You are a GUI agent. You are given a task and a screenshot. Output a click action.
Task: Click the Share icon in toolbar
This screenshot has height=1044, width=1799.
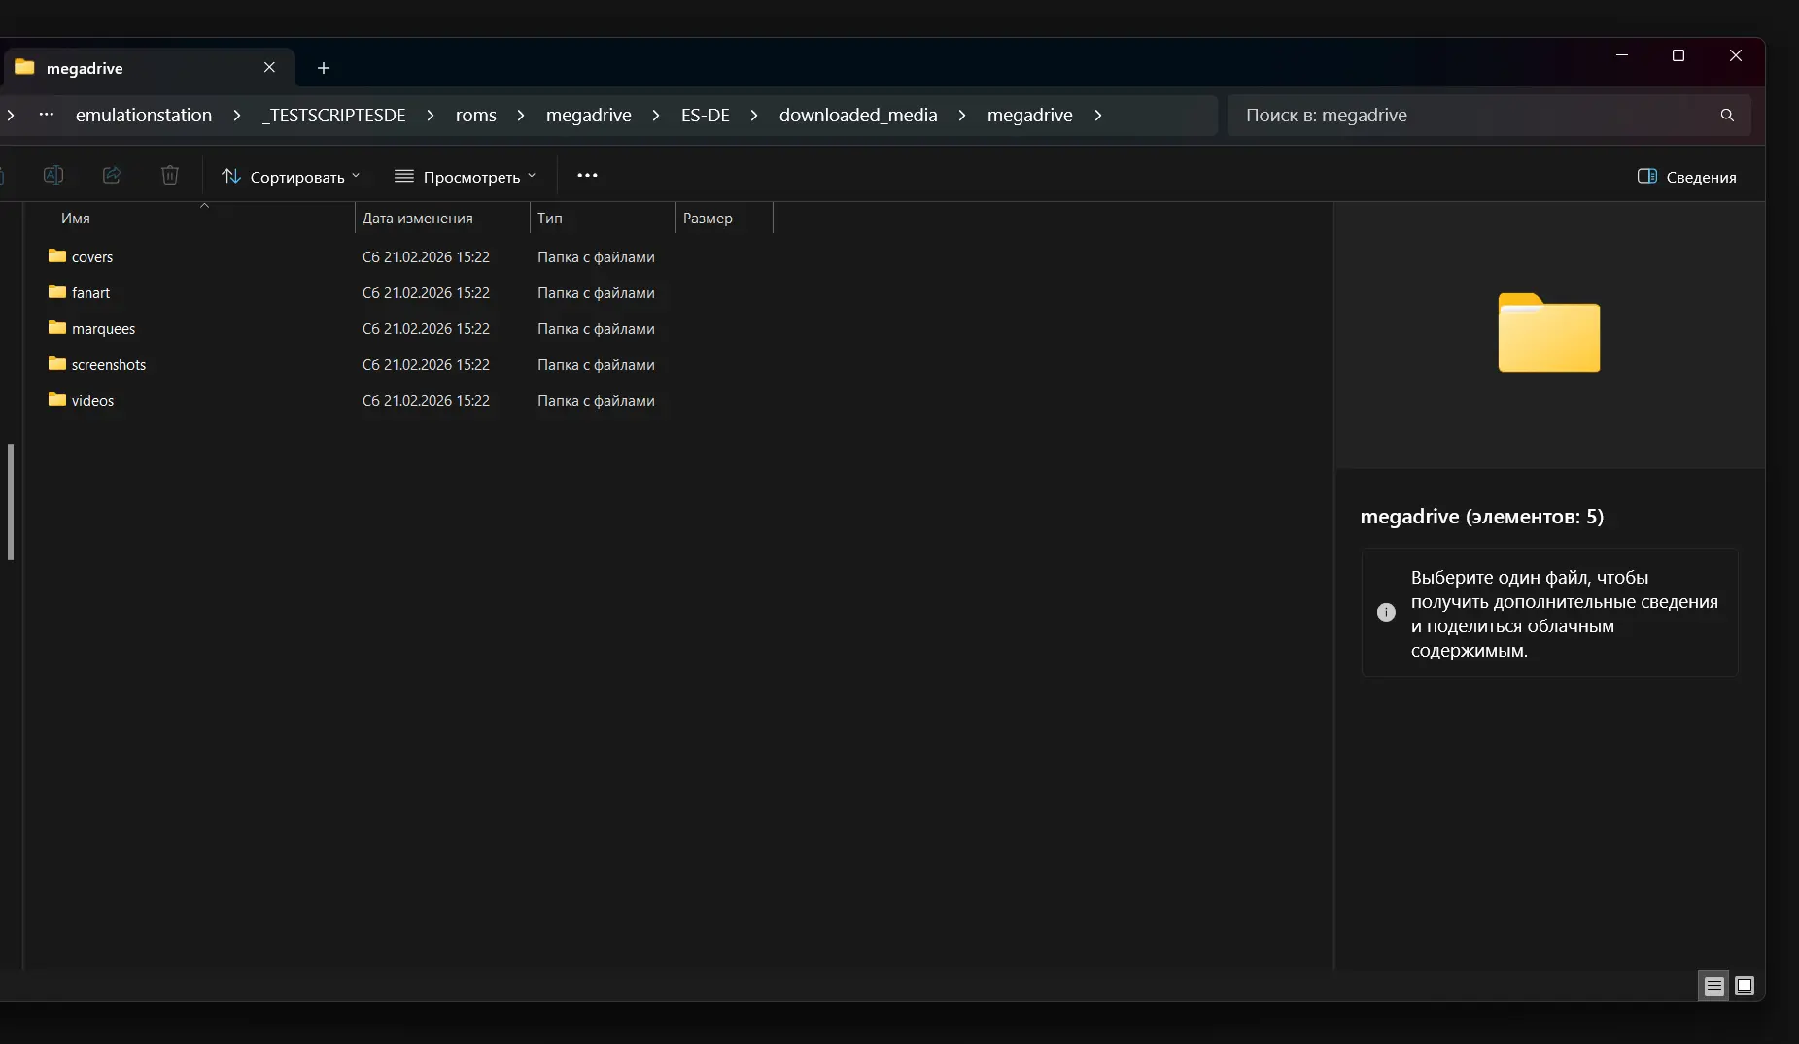point(112,175)
